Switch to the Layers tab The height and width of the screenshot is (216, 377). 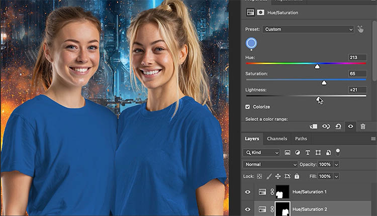pyautogui.click(x=252, y=139)
